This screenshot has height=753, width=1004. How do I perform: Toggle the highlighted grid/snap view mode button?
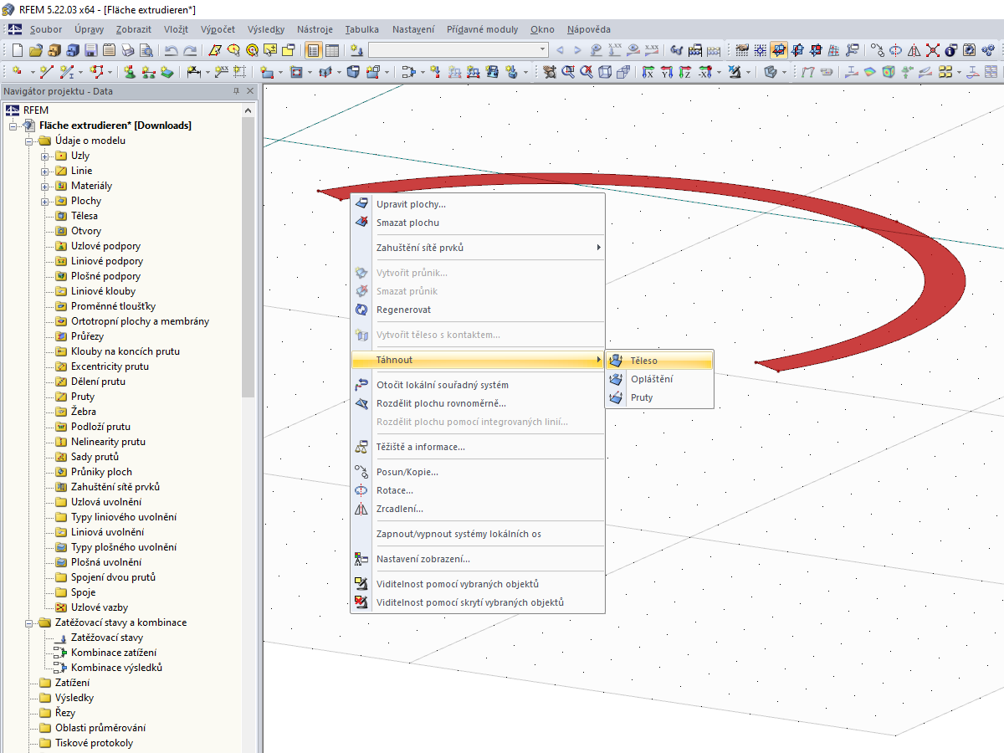coord(779,50)
